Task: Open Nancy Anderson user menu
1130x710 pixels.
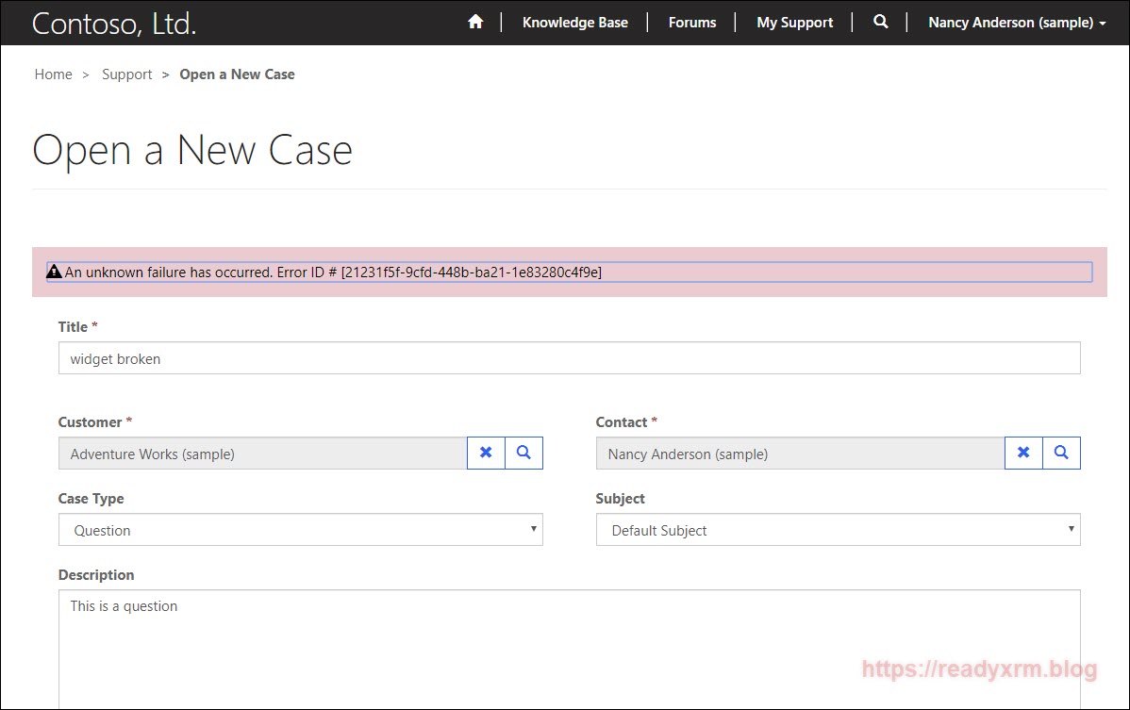Action: pos(1016,23)
